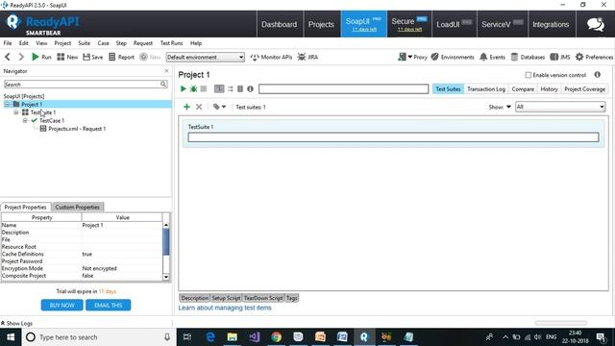This screenshot has width=615, height=346.
Task: Open the Setup Script tab
Action: 226,298
